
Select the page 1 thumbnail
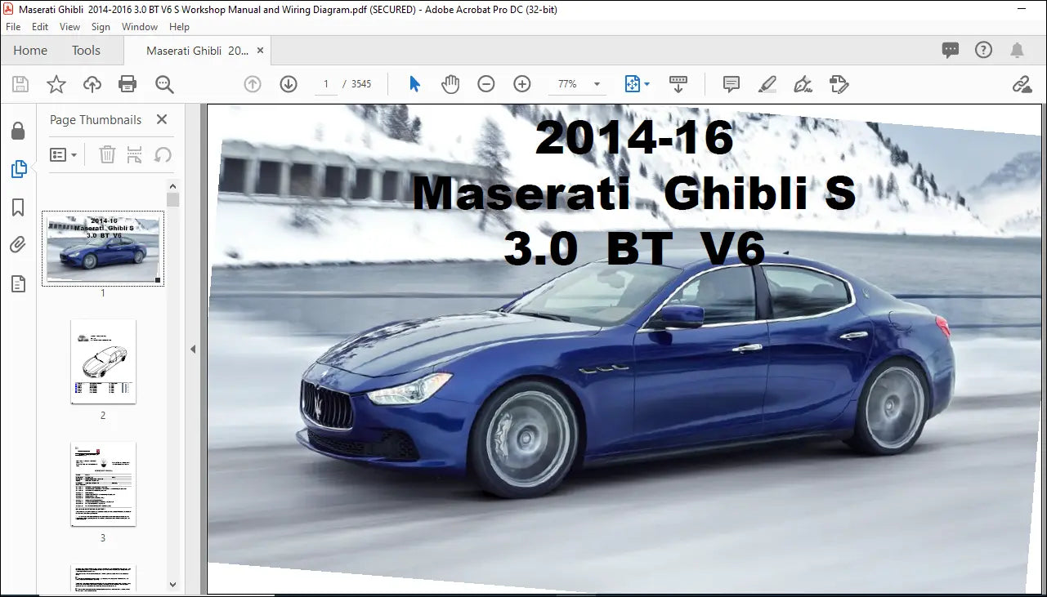tap(103, 247)
